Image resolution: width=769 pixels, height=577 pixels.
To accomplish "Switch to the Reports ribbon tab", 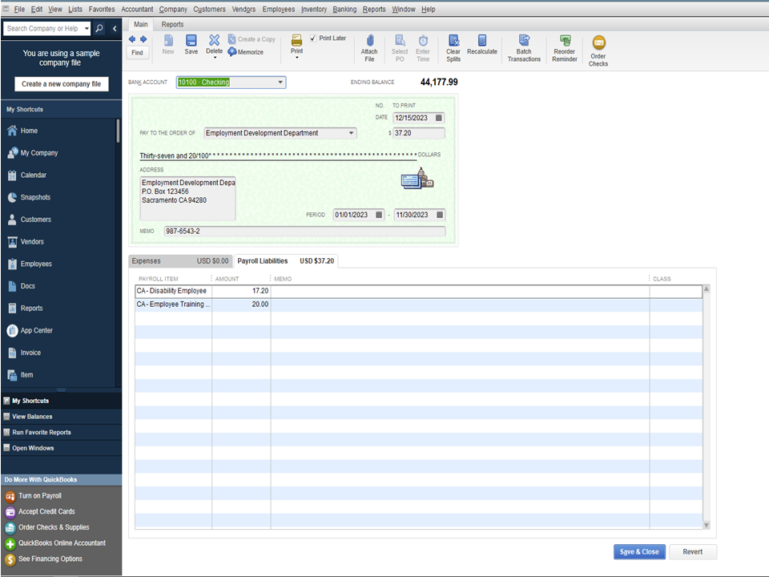I will tap(173, 25).
